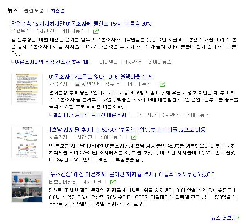Viewport: 248px width, 223px height.
Task: Click summary text starting 51%로 조사한 결과
Action: click(x=143, y=197)
